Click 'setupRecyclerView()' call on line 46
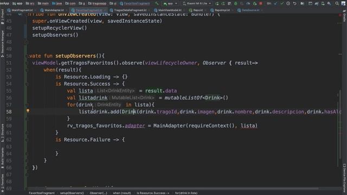This screenshot has width=347, height=195. (x=60, y=28)
